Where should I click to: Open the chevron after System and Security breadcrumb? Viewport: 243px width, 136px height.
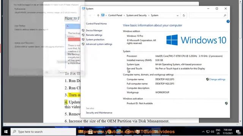click(149, 15)
